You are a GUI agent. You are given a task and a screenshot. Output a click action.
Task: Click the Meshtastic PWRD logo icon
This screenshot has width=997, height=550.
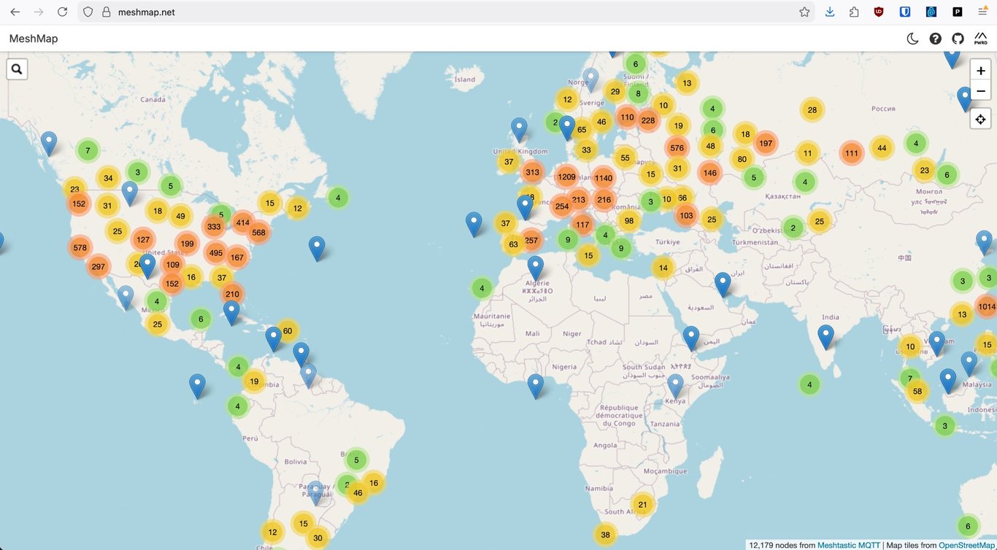pos(980,39)
